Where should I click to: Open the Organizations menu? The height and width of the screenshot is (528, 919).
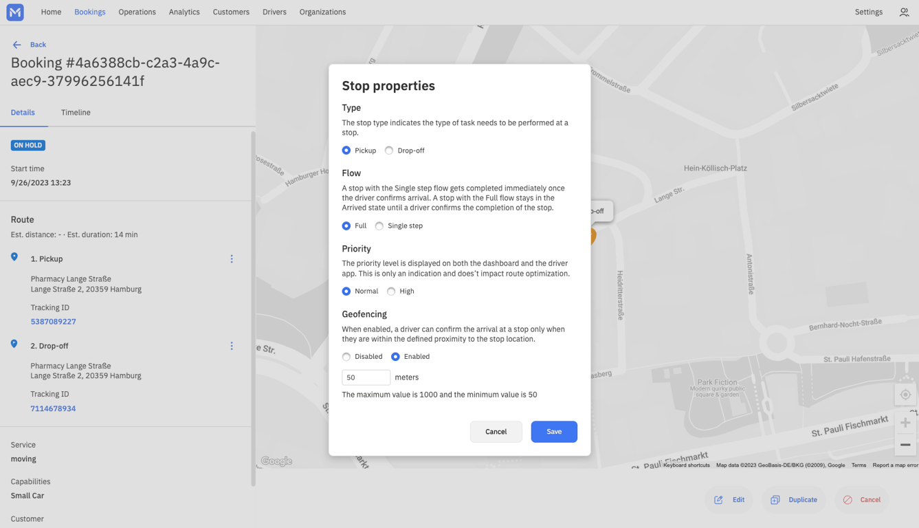322,12
